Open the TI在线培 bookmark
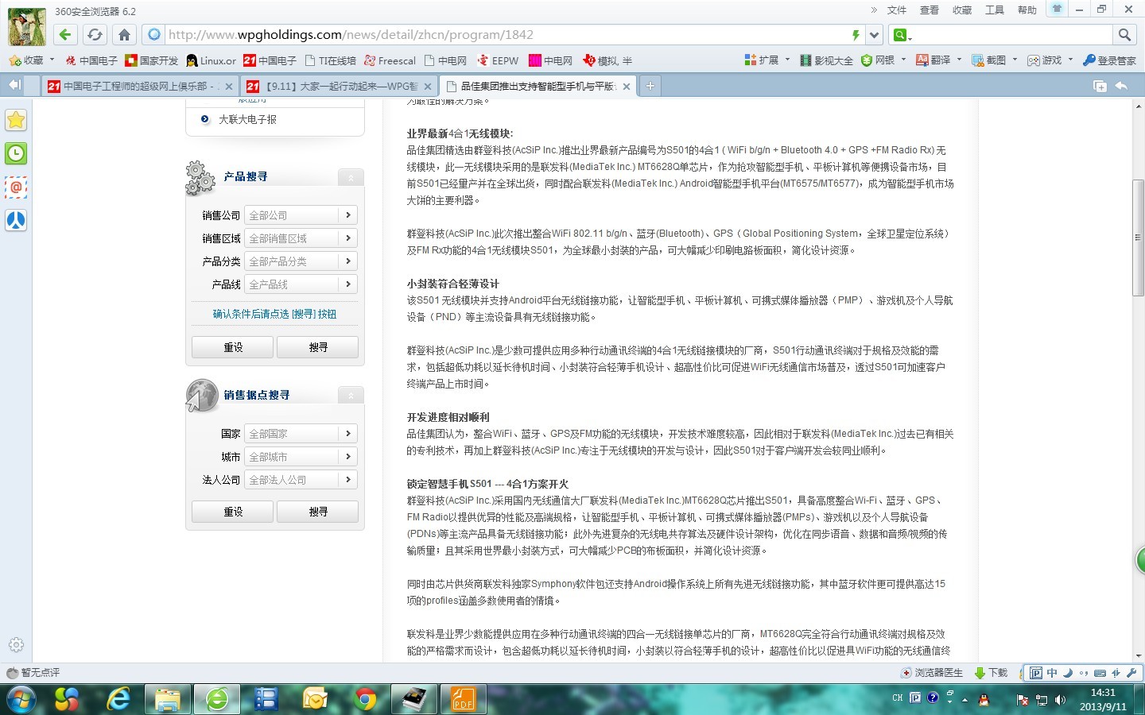This screenshot has width=1145, height=715. pyautogui.click(x=330, y=60)
